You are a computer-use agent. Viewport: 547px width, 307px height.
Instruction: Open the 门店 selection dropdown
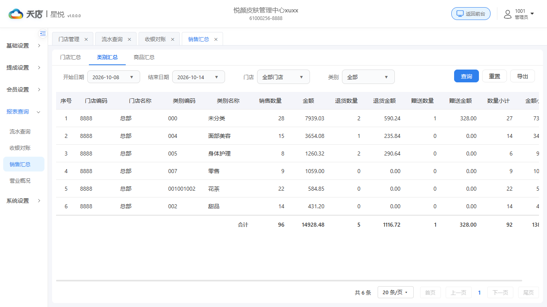click(284, 77)
